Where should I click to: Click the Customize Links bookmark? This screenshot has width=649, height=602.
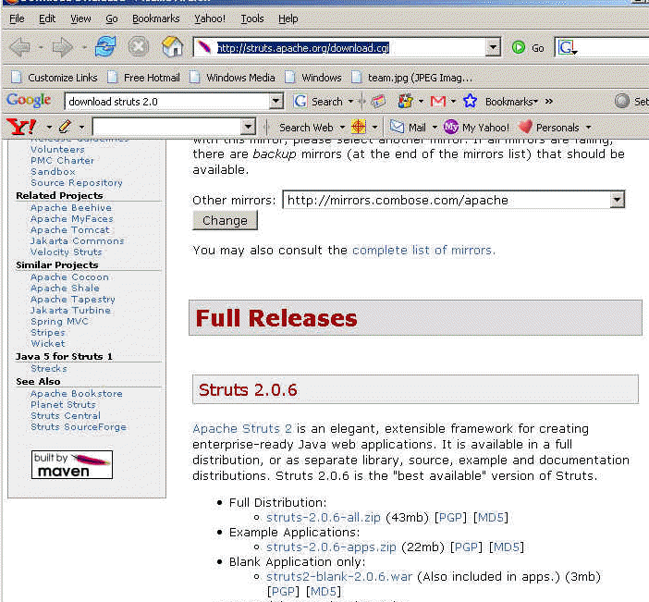point(55,78)
